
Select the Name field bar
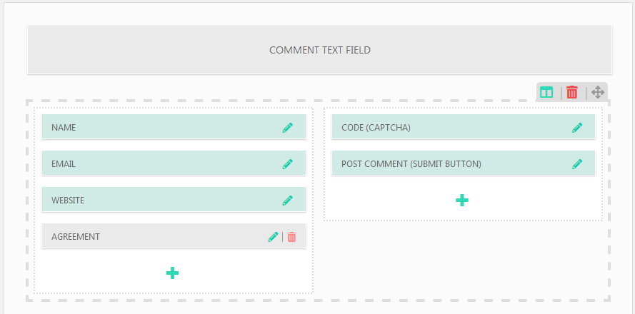(x=157, y=128)
